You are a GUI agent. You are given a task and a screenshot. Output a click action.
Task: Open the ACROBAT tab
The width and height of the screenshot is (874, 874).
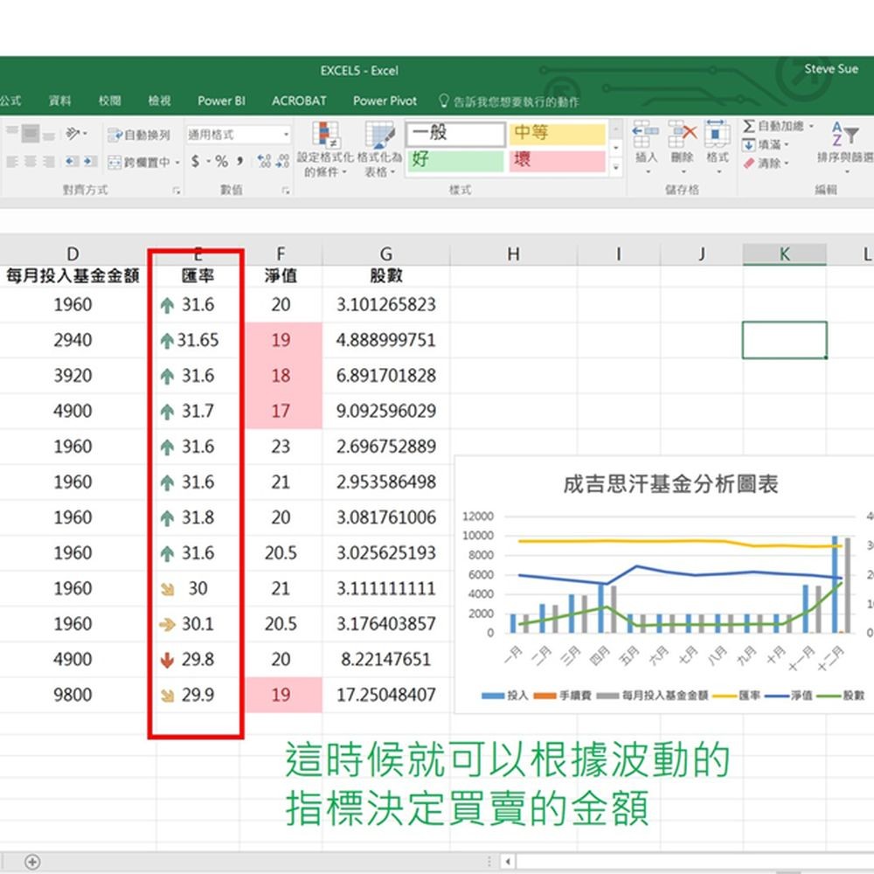(x=299, y=101)
